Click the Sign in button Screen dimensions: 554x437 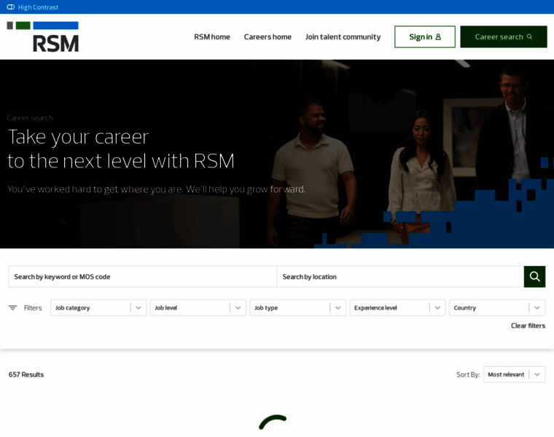tap(425, 36)
